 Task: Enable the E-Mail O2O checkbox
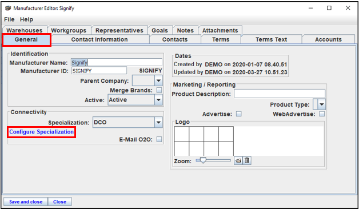(159, 139)
